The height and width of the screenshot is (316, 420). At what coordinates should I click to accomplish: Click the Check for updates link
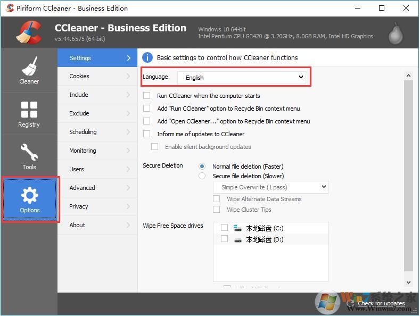381,303
